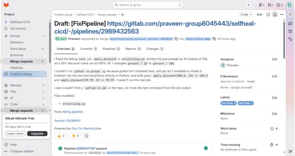Expand the Code dropdown button

246,15
